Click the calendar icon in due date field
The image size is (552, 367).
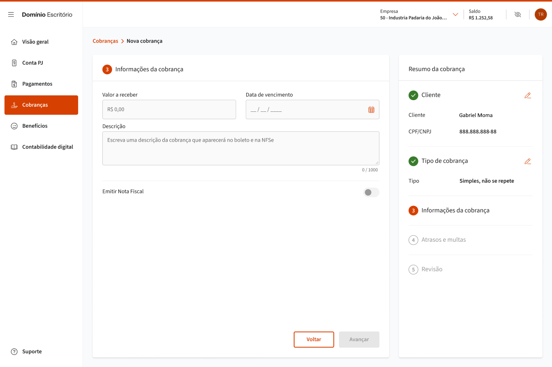(x=371, y=110)
